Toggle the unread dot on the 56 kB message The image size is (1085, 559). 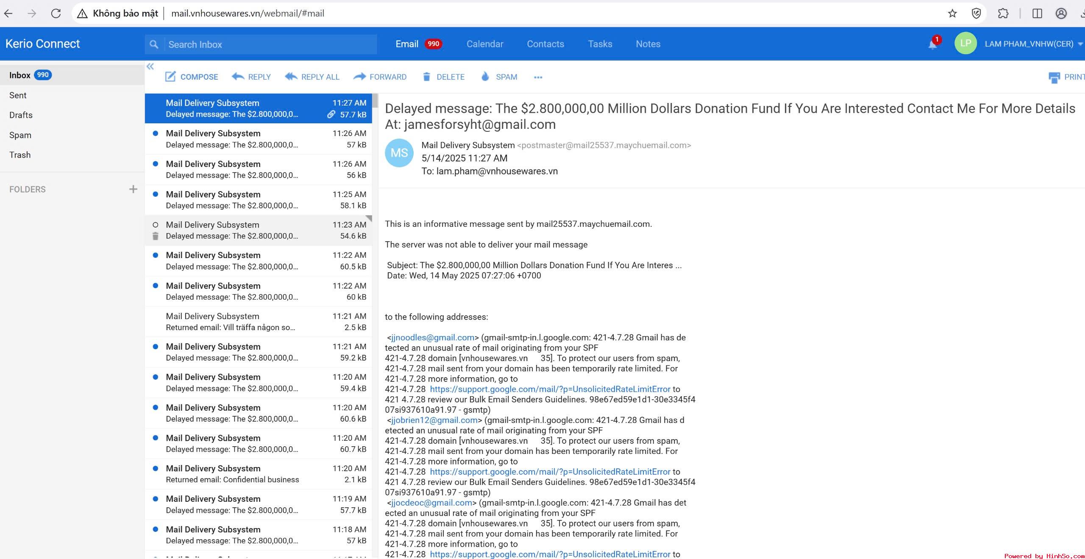[x=156, y=164]
